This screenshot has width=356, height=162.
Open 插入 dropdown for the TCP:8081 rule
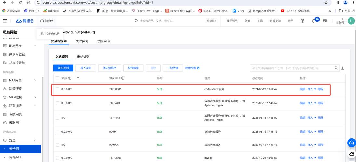312,89
